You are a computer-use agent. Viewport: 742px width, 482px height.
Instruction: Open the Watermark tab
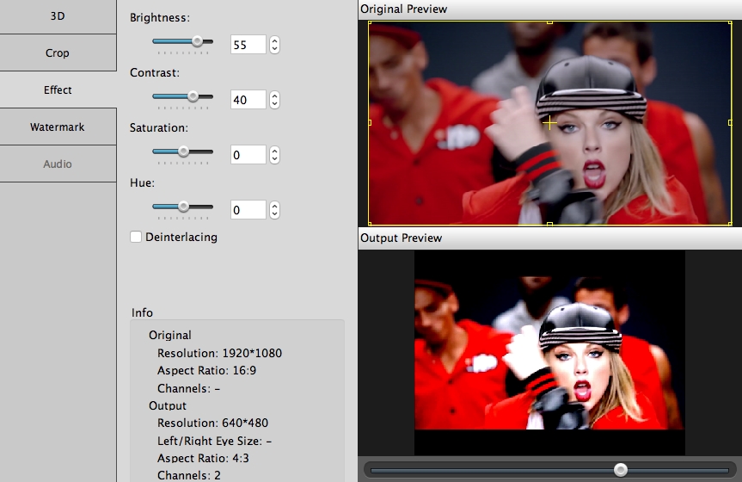coord(58,127)
